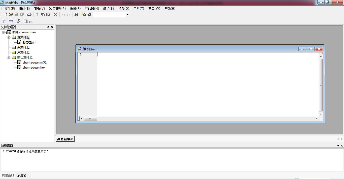344x179 pixels.
Task: Click the Save All stacked disks icon
Action: [x=22, y=15]
